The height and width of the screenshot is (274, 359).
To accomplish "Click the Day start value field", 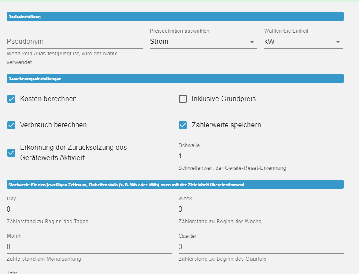I will (x=89, y=209).
